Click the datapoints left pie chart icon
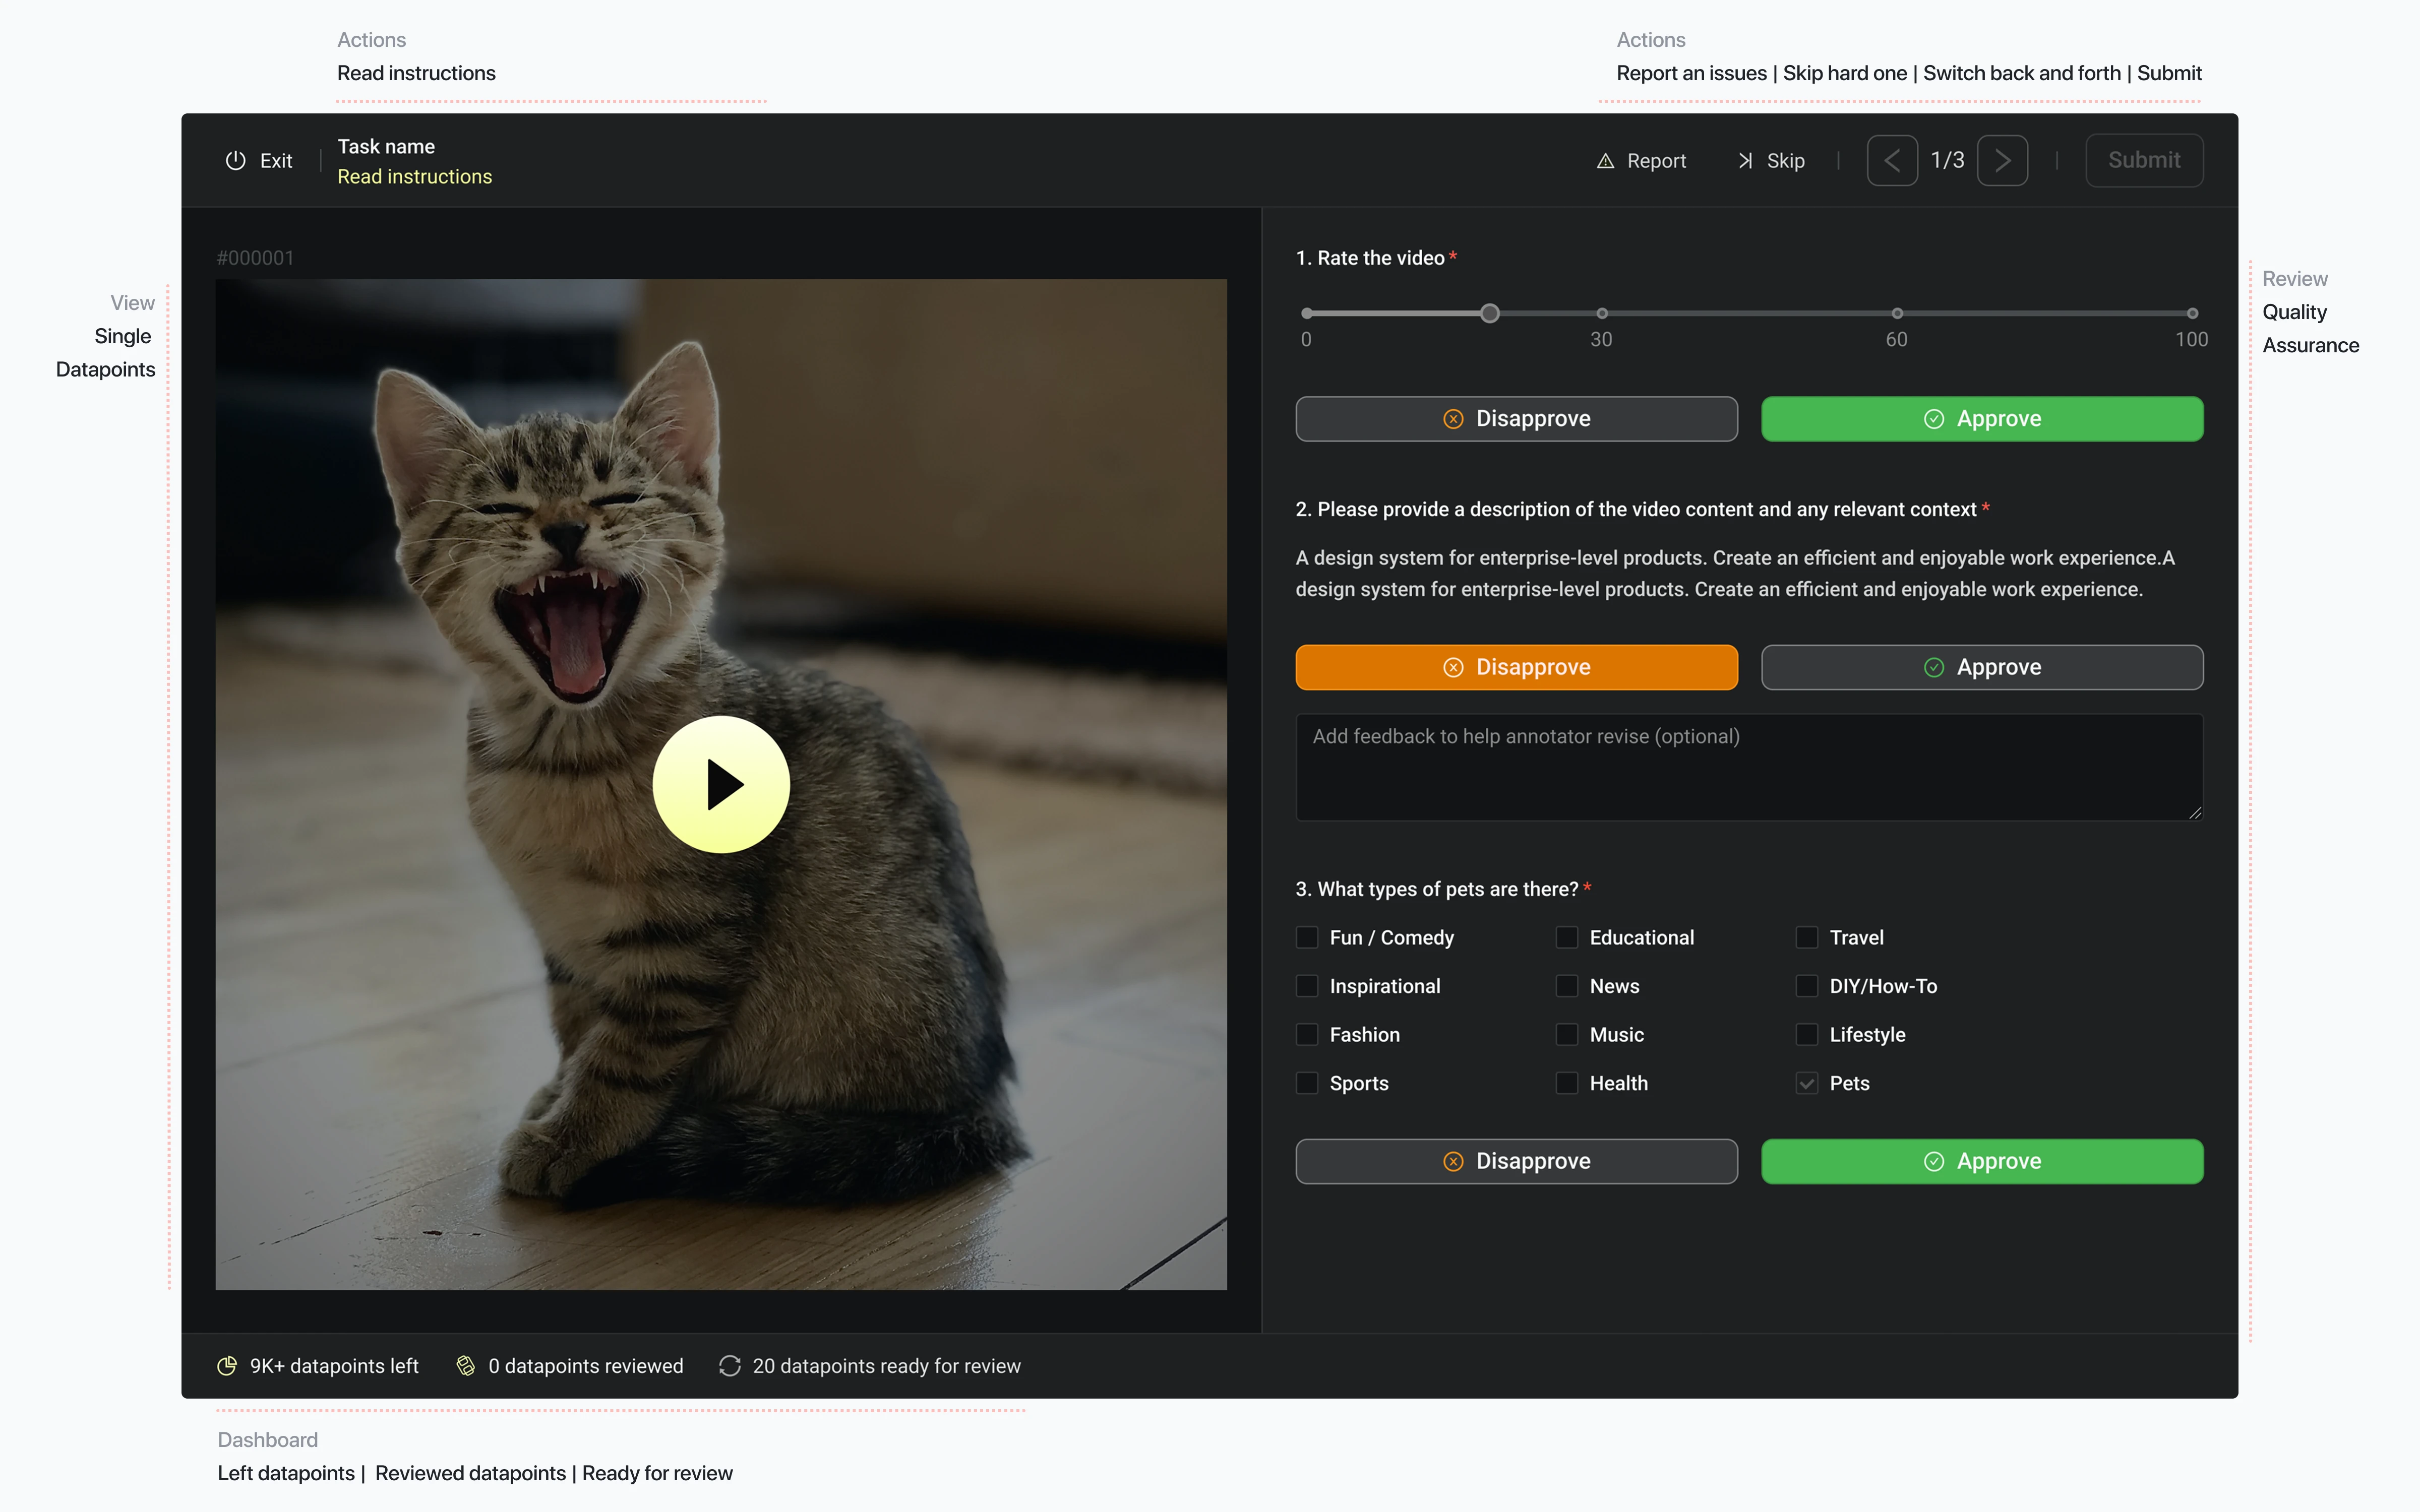This screenshot has width=2420, height=1512. [227, 1365]
